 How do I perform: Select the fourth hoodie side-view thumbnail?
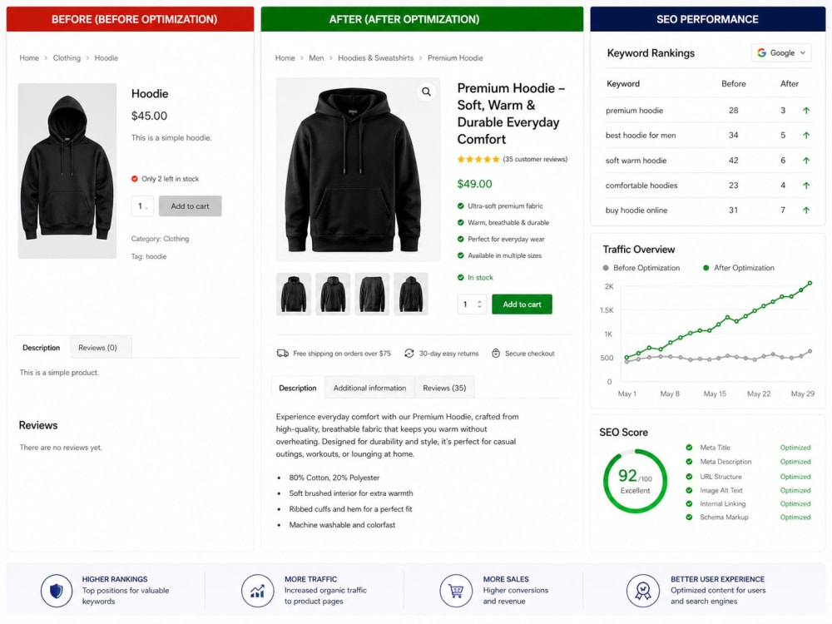coord(411,294)
